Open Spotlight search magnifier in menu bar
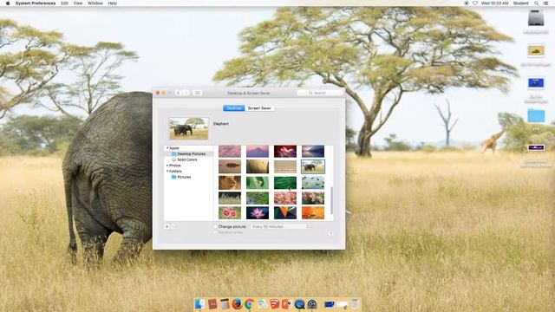This screenshot has width=555, height=312. click(536, 3)
